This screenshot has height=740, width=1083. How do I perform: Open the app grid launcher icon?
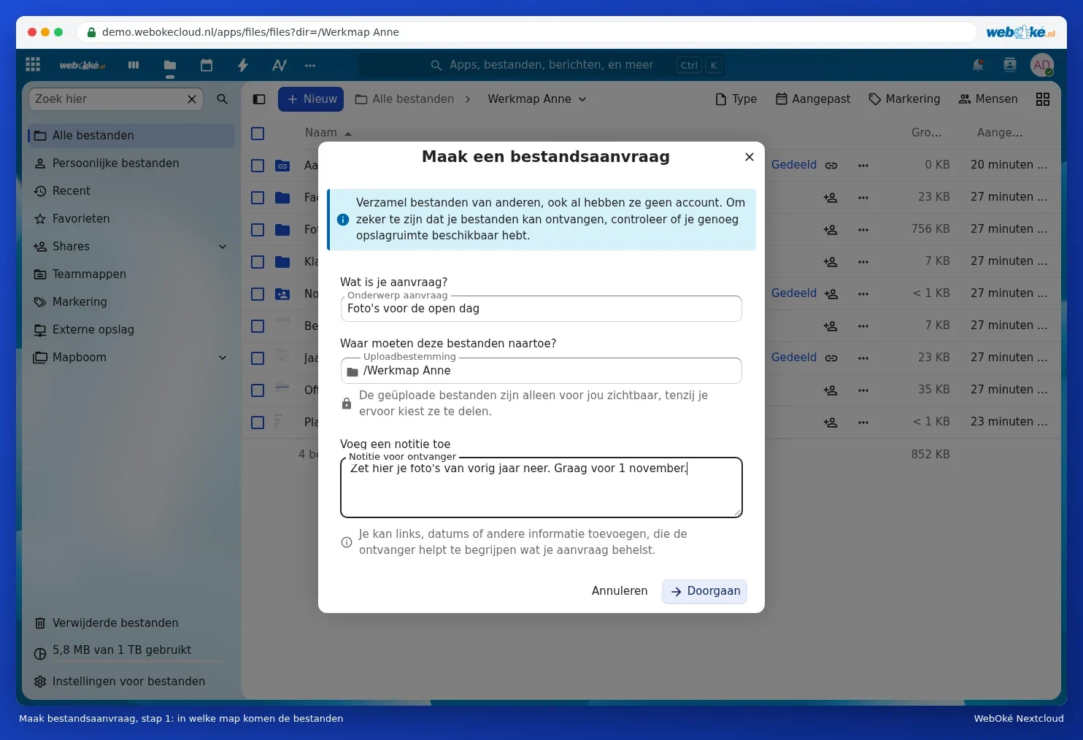click(33, 65)
